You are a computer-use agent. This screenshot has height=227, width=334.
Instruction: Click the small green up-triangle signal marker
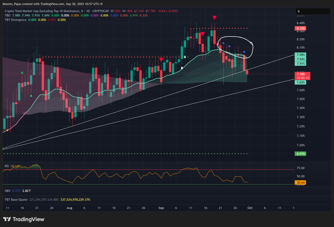[x=31, y=95]
